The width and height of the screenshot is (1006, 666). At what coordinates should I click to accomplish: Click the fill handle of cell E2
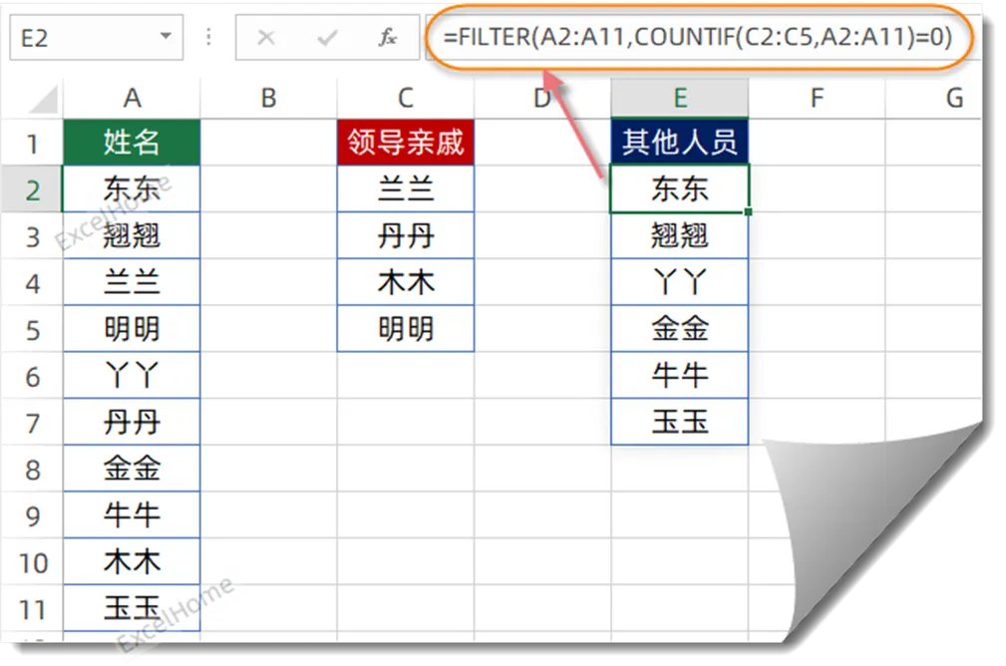pos(748,211)
